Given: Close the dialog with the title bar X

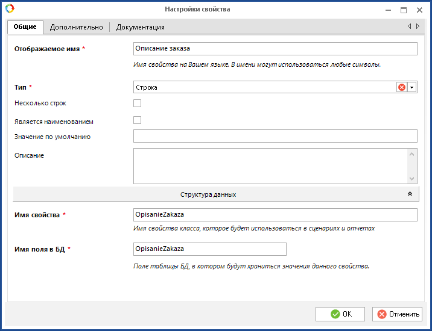Looking at the screenshot, I should point(420,10).
